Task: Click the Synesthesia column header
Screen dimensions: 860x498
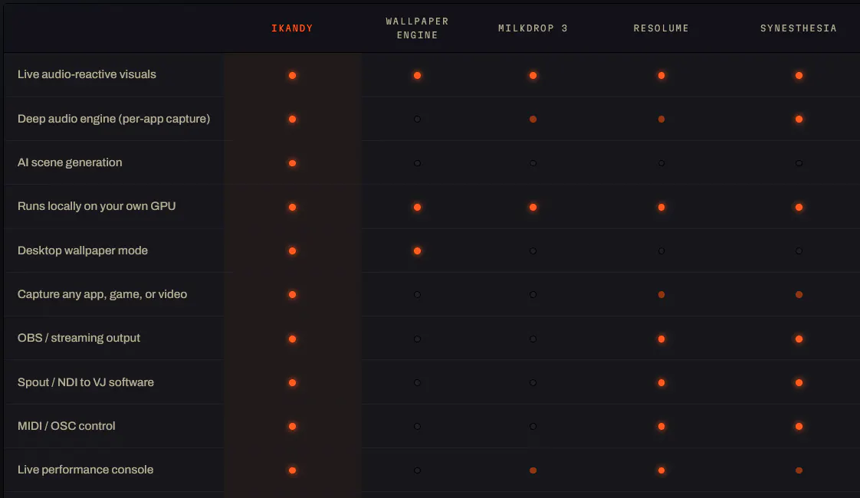Action: pos(798,28)
